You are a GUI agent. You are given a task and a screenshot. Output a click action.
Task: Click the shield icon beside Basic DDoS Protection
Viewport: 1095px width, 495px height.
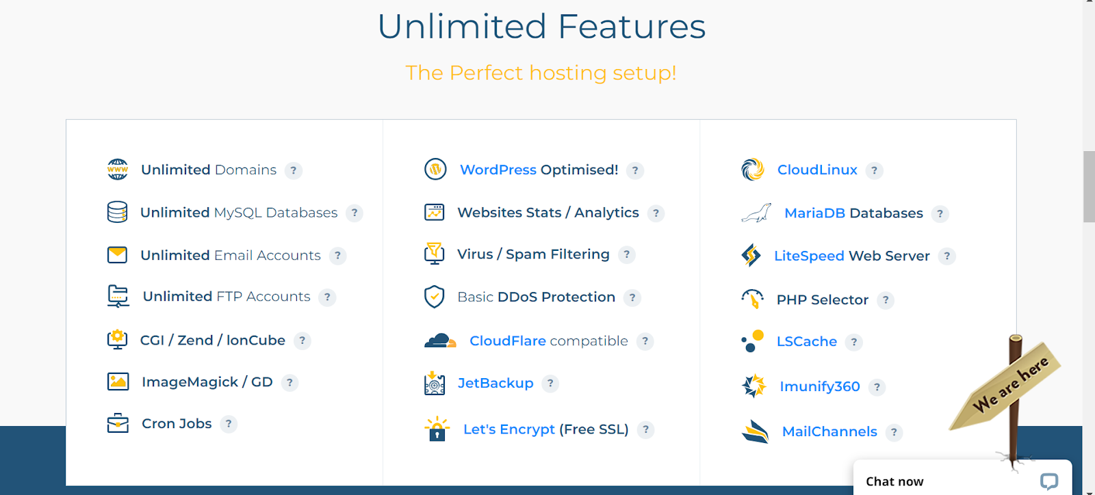(435, 297)
